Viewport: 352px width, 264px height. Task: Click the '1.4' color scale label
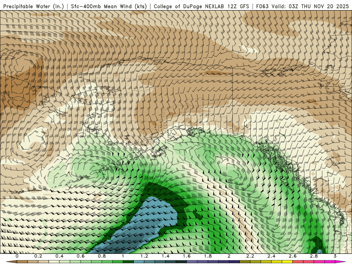point(165,256)
